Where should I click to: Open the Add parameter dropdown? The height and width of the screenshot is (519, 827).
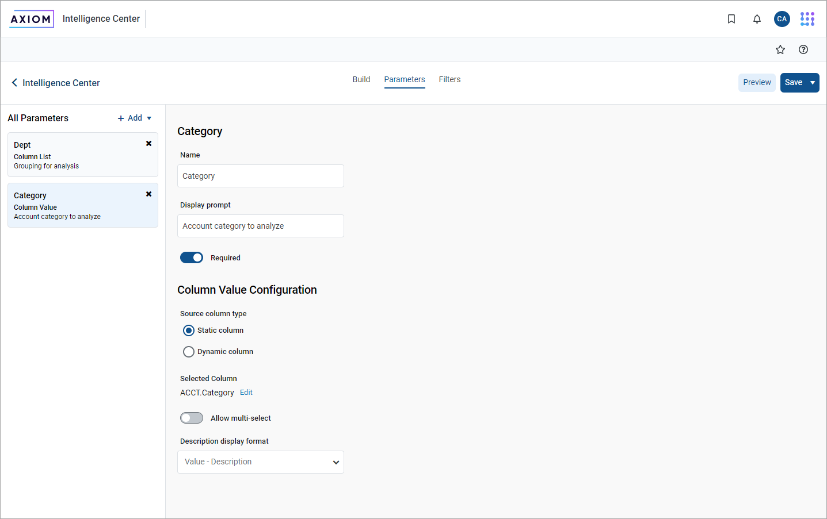pos(135,118)
